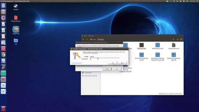The width and height of the screenshot is (199, 112).
Task: Open Connect to Server in sidebar
Action: click(91, 76)
